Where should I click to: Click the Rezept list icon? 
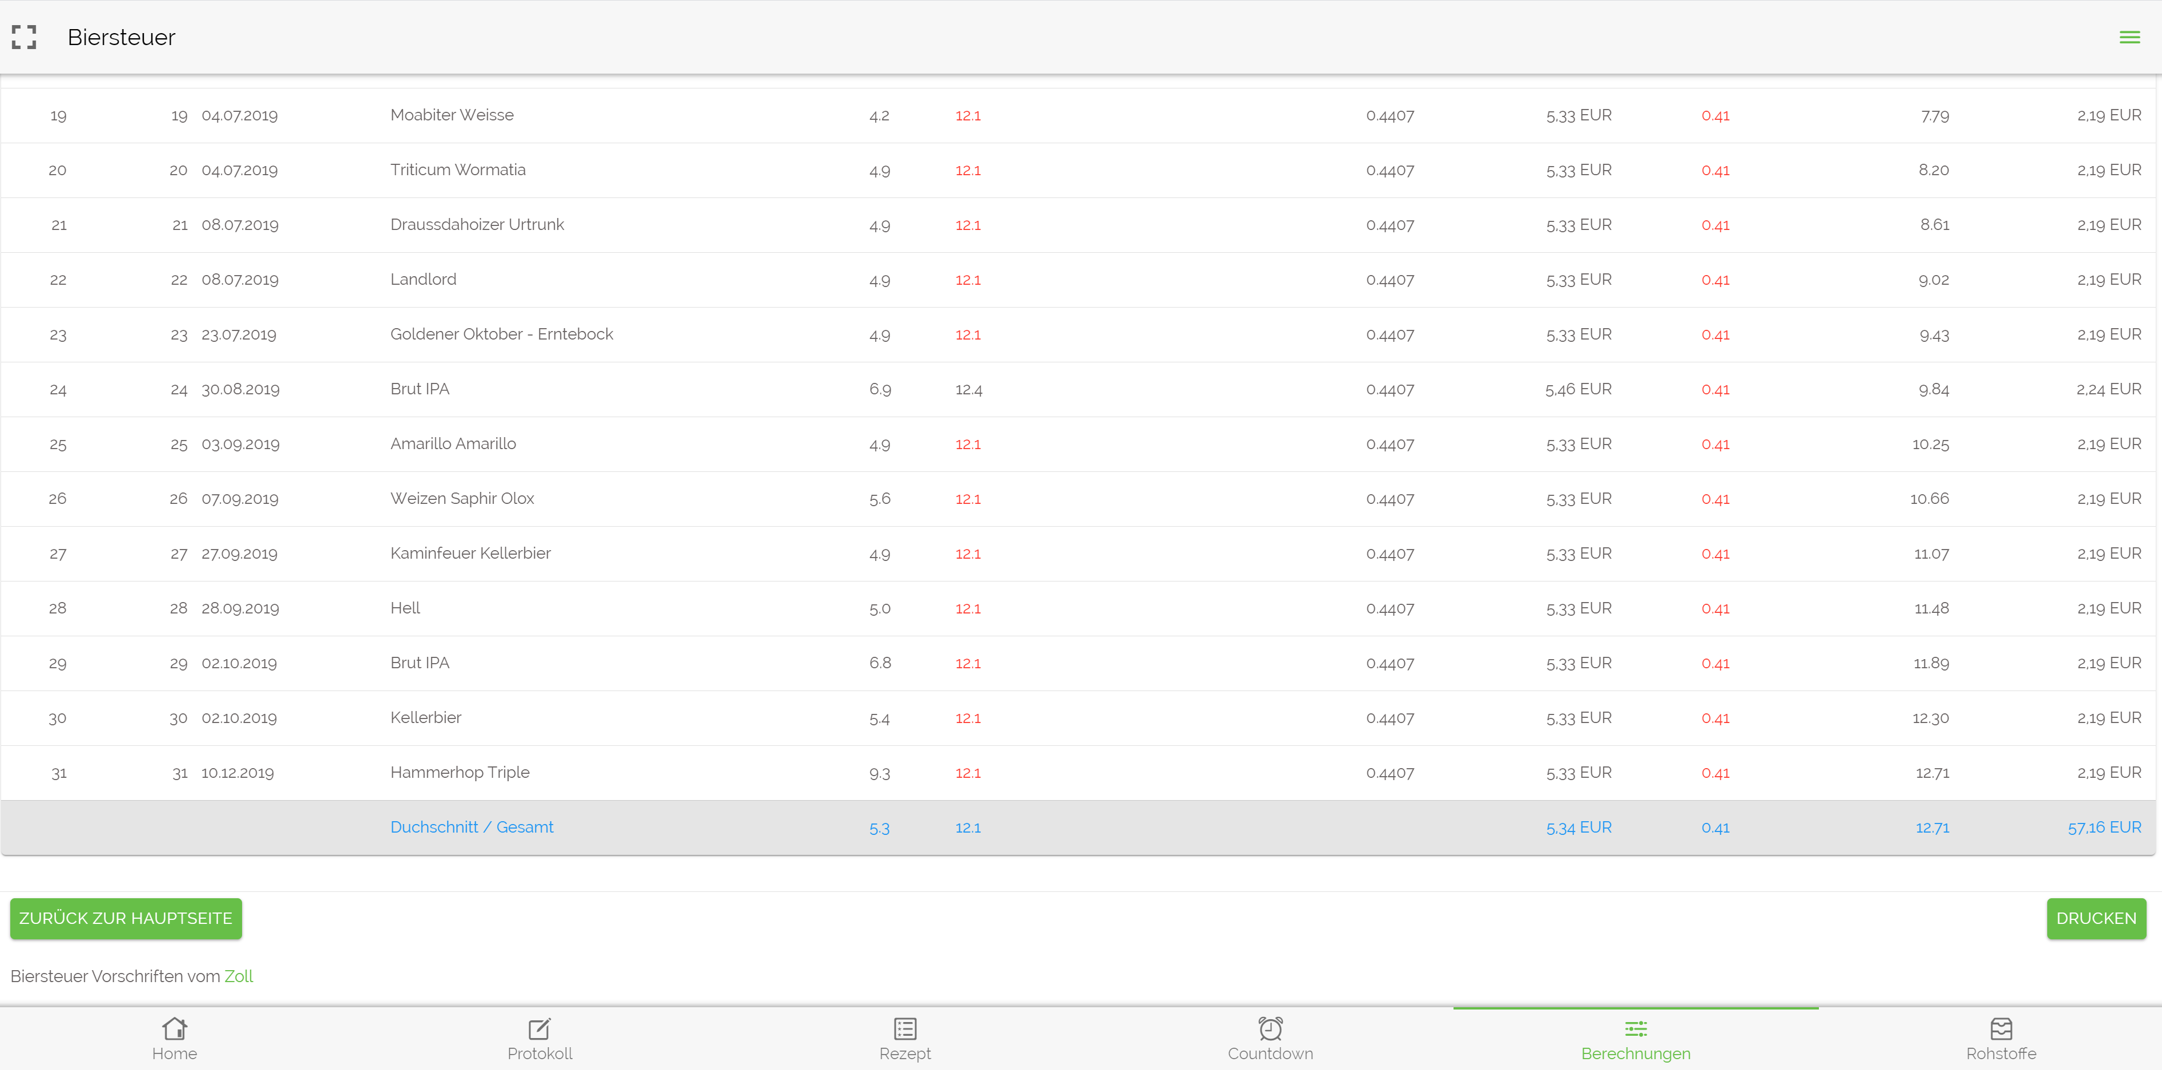(905, 1028)
